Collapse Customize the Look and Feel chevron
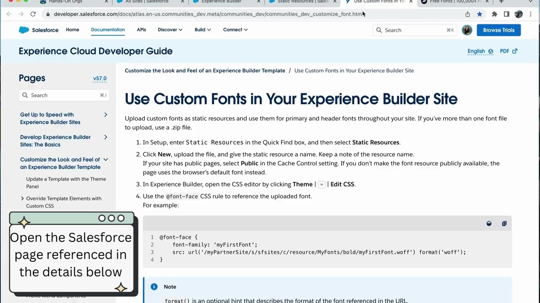The height and width of the screenshot is (303, 540). click(105, 159)
